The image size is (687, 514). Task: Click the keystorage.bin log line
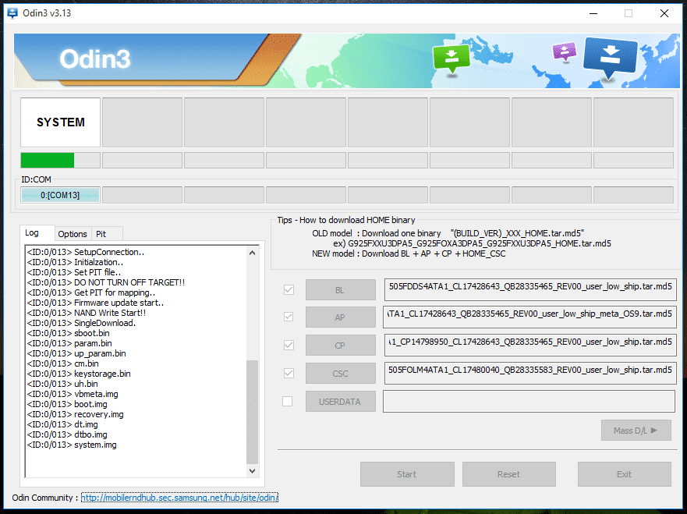[79, 374]
